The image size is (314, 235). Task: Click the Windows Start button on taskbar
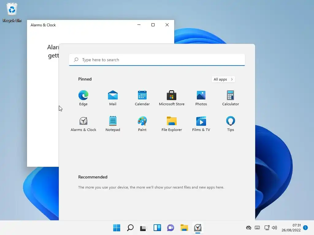pos(117,228)
